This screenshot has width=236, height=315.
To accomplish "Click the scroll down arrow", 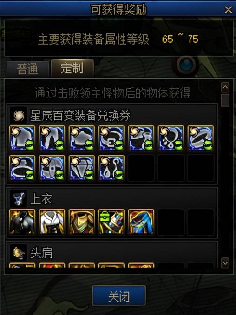I will point(225,263).
